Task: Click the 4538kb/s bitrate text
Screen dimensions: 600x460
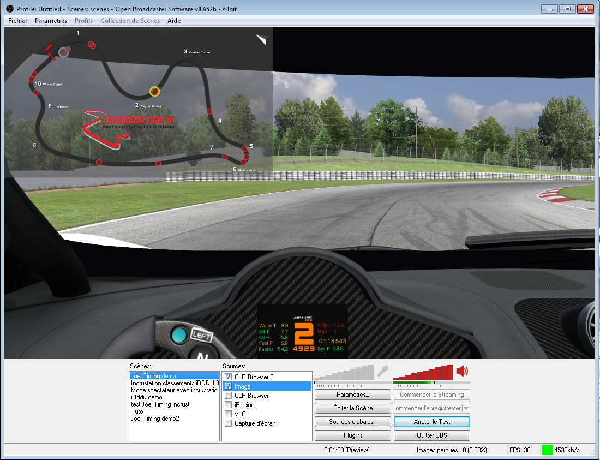Action: point(567,450)
